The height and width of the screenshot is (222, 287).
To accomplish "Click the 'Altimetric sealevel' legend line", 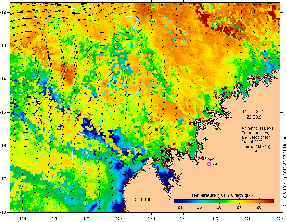I will (258, 128).
